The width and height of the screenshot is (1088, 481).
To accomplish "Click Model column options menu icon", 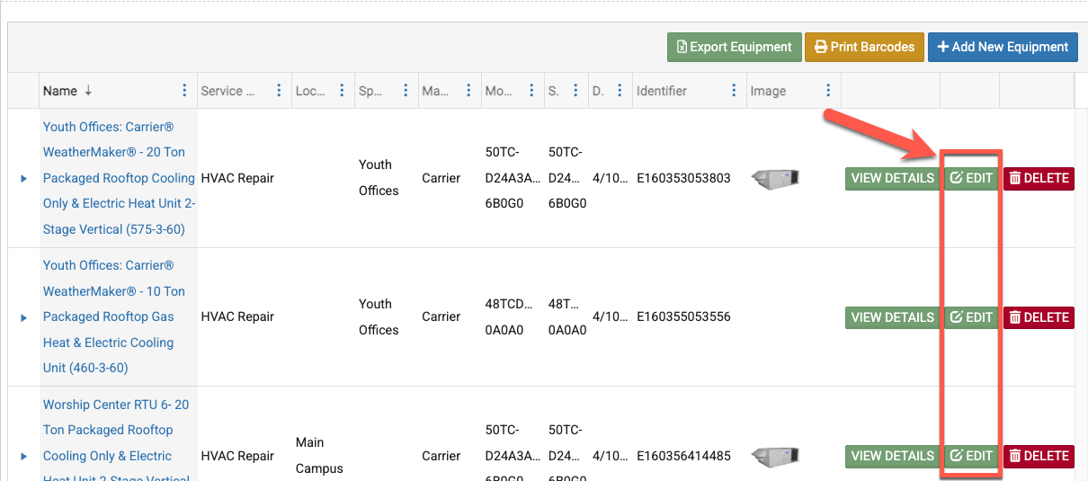I will click(x=531, y=91).
